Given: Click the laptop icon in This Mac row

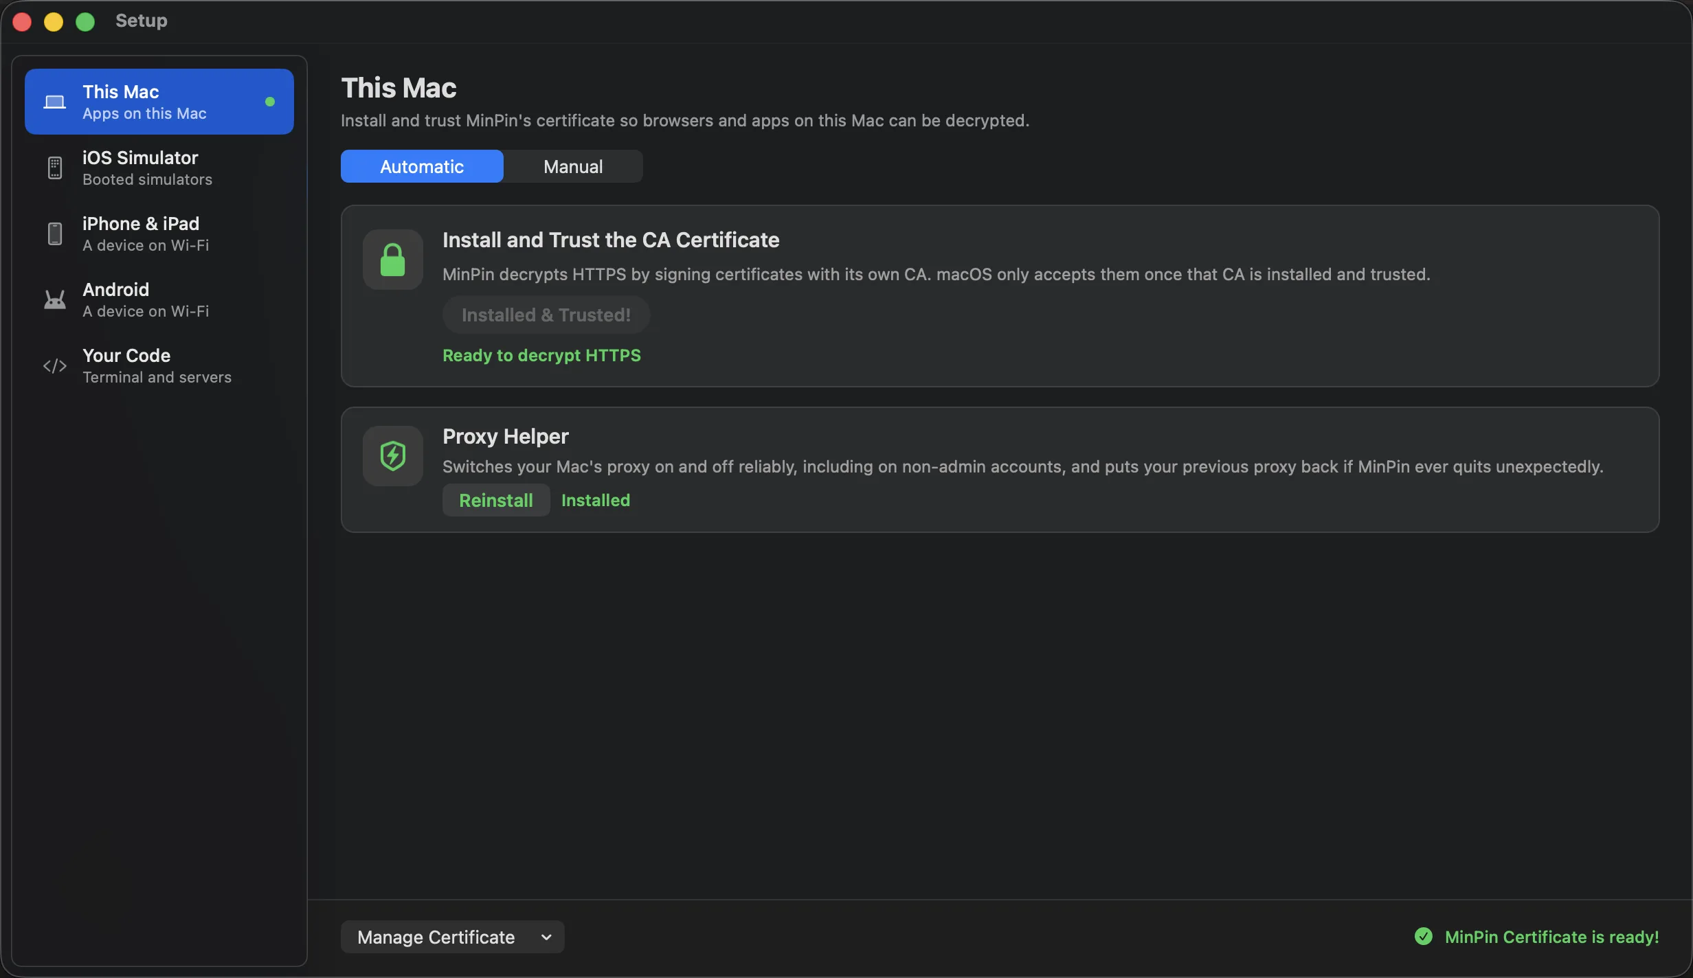Looking at the screenshot, I should [x=55, y=102].
